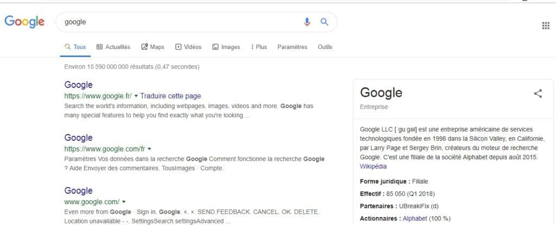Open the Outils tools menu
The image size is (556, 225).
coord(325,47)
